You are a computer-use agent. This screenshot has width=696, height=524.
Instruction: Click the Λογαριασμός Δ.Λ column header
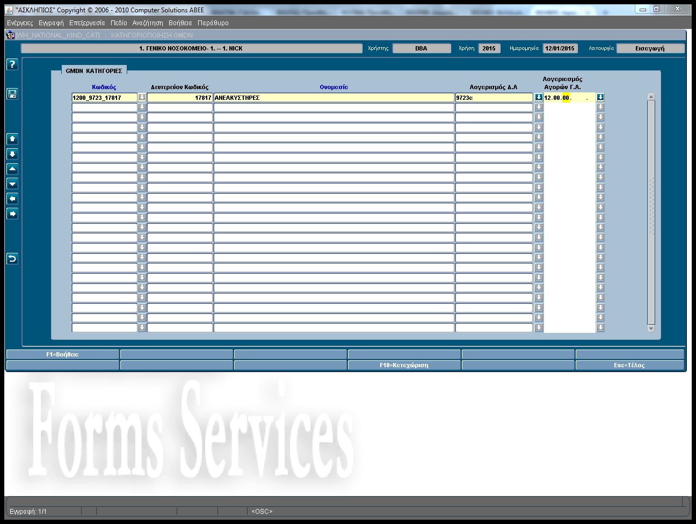point(494,87)
